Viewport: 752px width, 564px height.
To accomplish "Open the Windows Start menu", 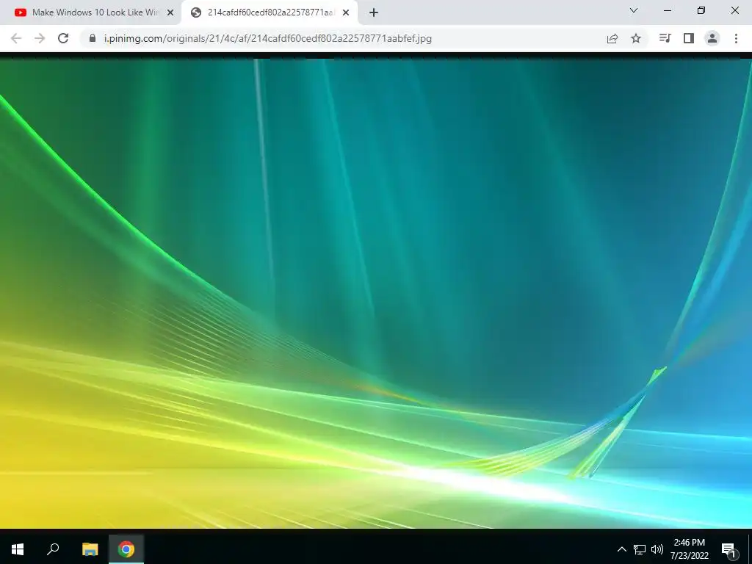I will pos(18,549).
